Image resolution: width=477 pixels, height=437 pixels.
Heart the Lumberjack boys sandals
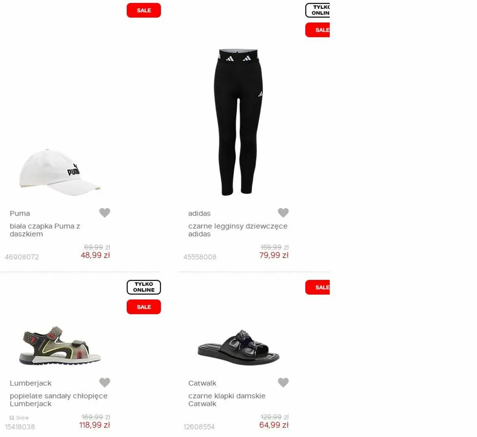(x=105, y=382)
